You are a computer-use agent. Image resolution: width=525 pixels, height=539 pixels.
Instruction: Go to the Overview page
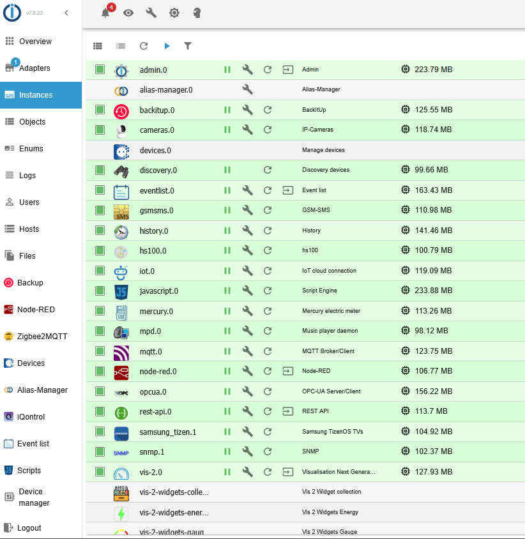[41, 42]
